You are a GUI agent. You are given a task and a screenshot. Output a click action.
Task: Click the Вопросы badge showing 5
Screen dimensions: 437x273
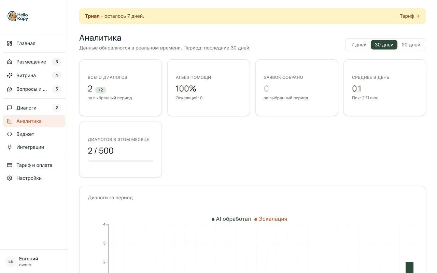57,89
